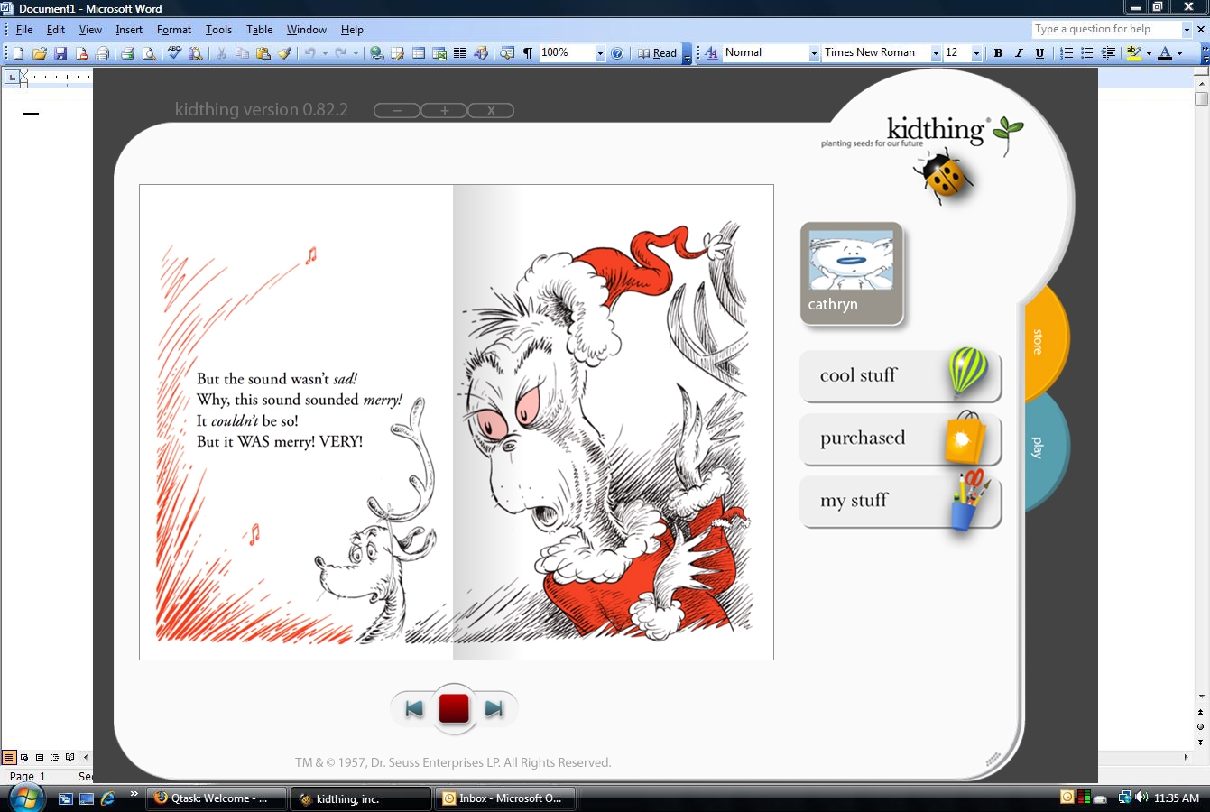The width and height of the screenshot is (1210, 812).
Task: Expand the highlight color dropdown arrow
Action: [1149, 53]
